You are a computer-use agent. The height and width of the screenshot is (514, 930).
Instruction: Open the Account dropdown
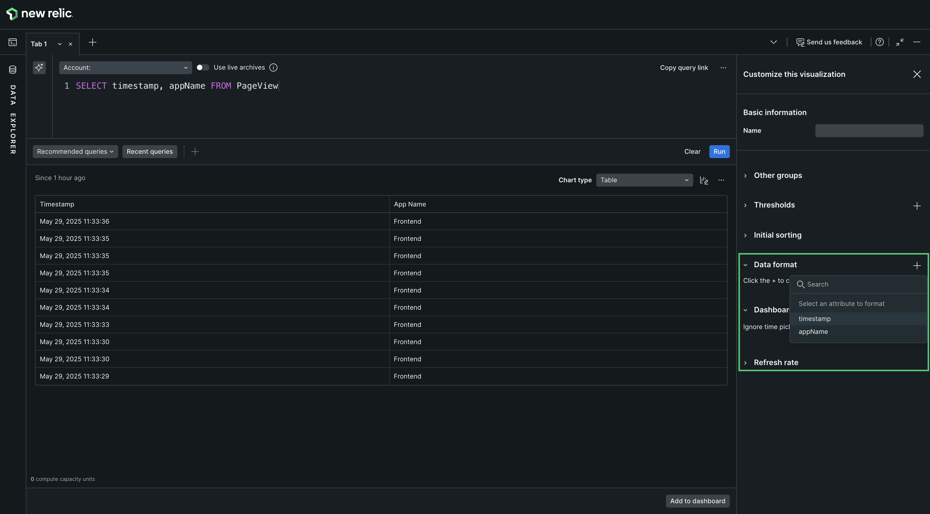pyautogui.click(x=125, y=67)
